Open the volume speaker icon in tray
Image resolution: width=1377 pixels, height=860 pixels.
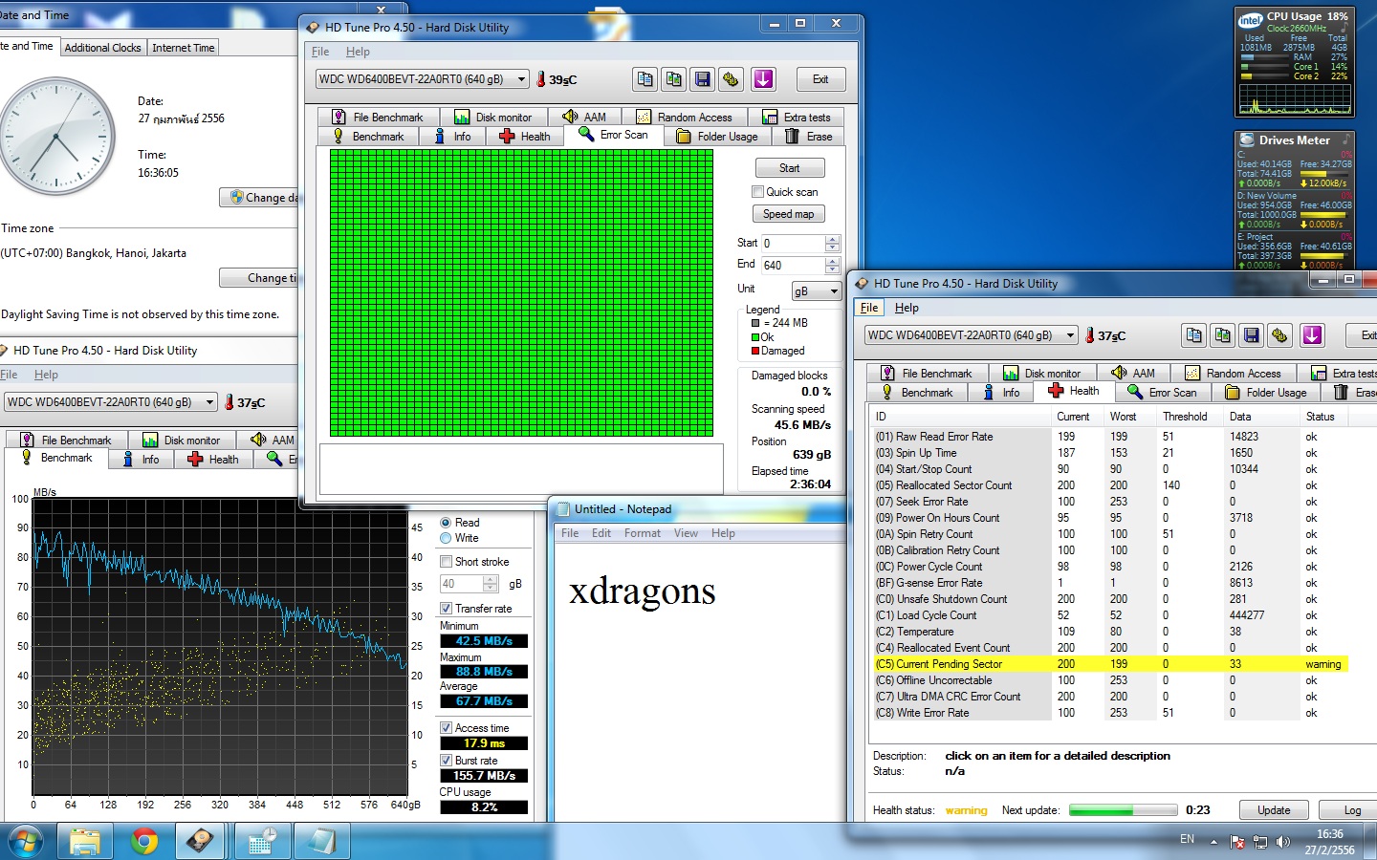(1283, 842)
